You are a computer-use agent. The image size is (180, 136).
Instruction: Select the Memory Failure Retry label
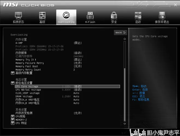(x=30, y=63)
